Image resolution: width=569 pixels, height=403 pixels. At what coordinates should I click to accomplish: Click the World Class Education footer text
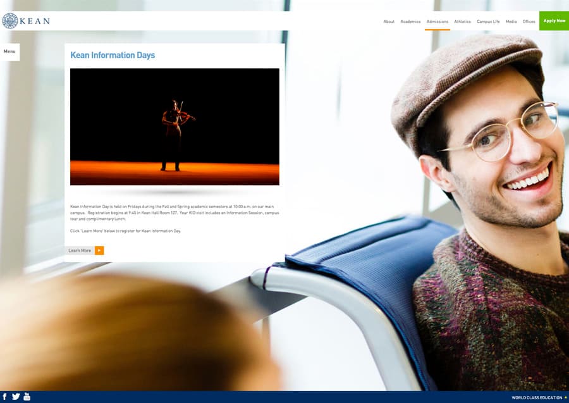click(x=537, y=397)
